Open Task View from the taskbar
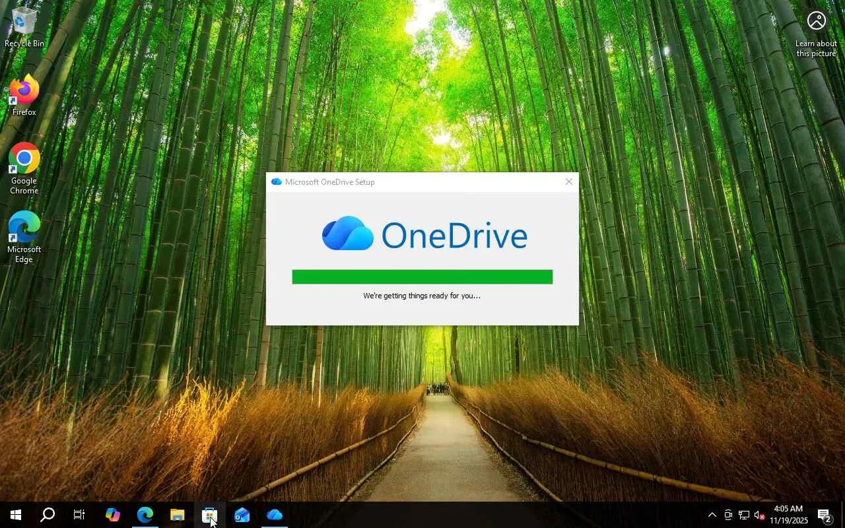Screen dimensions: 845x528 (79, 515)
